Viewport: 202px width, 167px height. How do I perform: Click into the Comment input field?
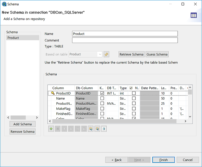(125, 40)
